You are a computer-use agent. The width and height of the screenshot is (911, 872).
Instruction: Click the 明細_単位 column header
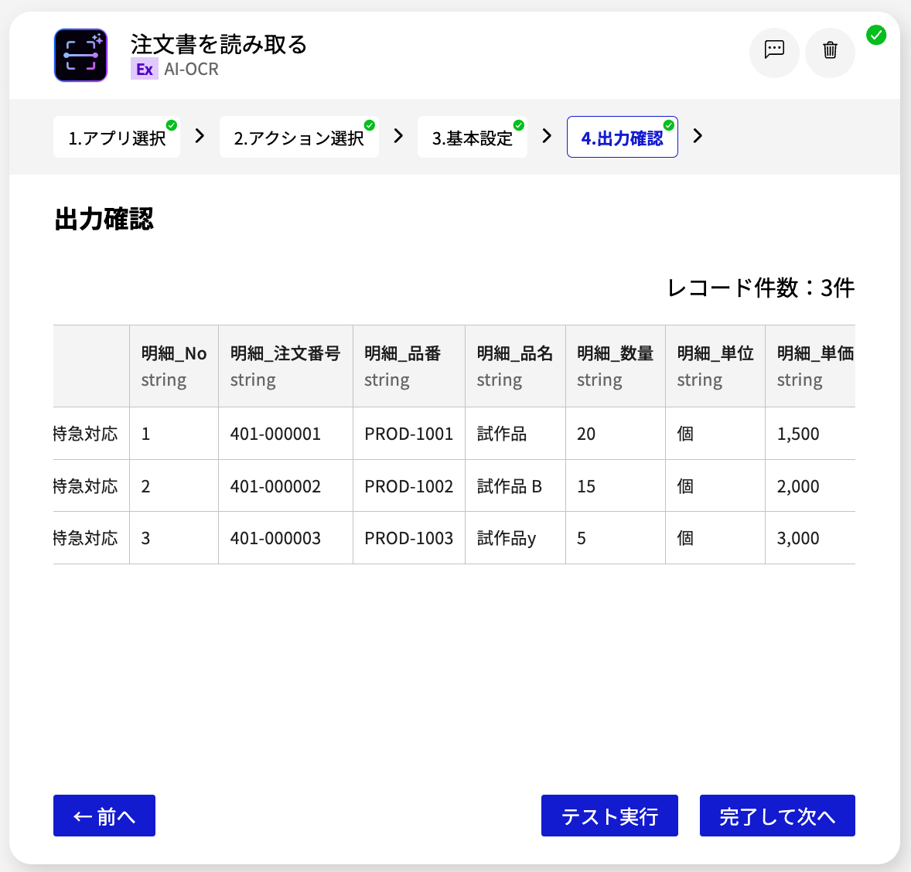[x=715, y=366]
